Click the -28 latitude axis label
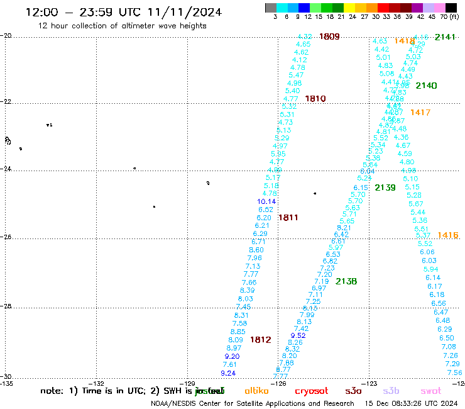Image resolution: width=465 pixels, height=409 pixels. point(6,306)
